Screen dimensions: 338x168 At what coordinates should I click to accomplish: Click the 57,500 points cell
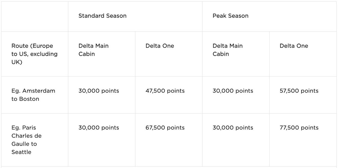pos(299,91)
